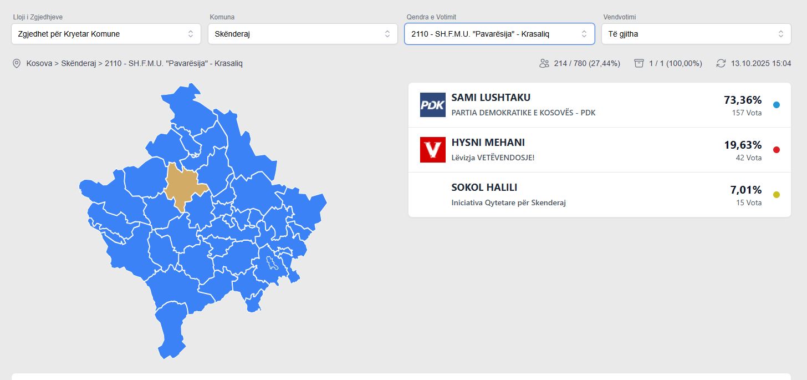Click the refresh timestamp icon

pos(721,64)
